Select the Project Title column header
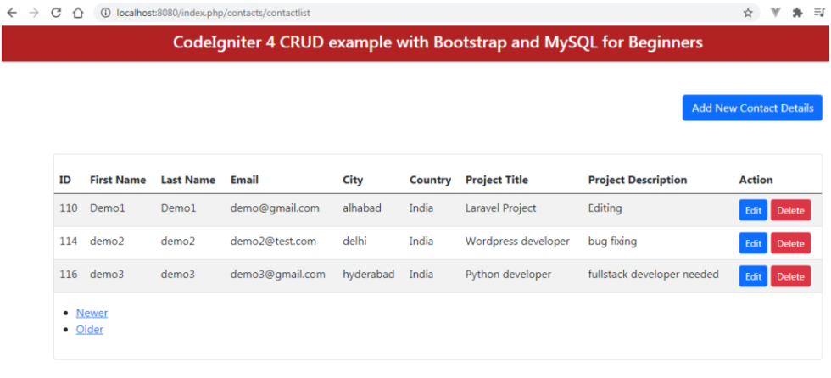831x378 pixels. point(497,180)
